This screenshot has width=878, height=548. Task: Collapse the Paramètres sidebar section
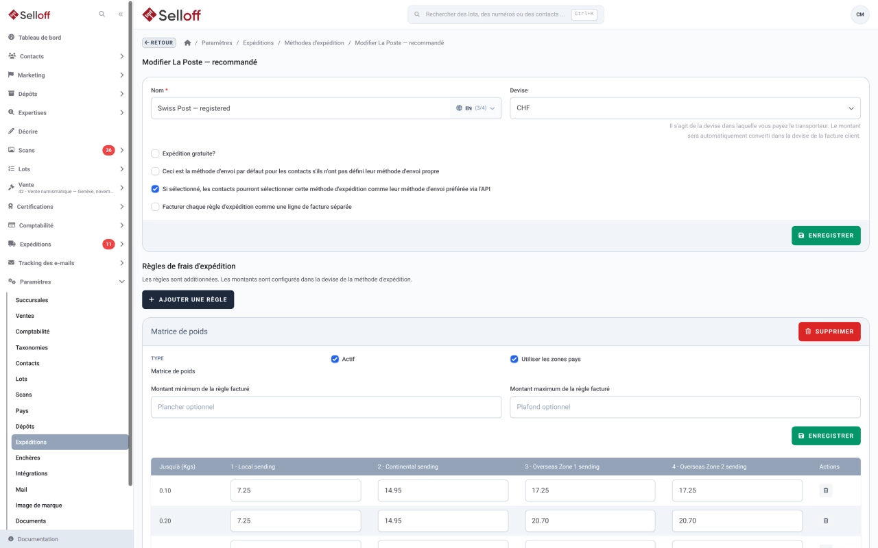(x=67, y=282)
